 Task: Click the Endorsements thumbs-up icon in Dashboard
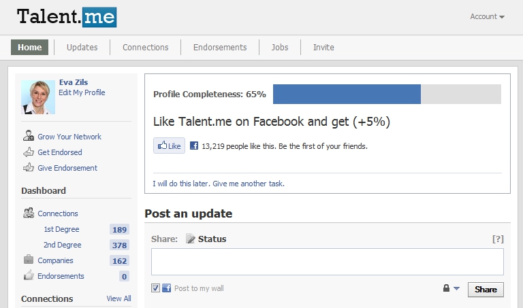(x=29, y=276)
